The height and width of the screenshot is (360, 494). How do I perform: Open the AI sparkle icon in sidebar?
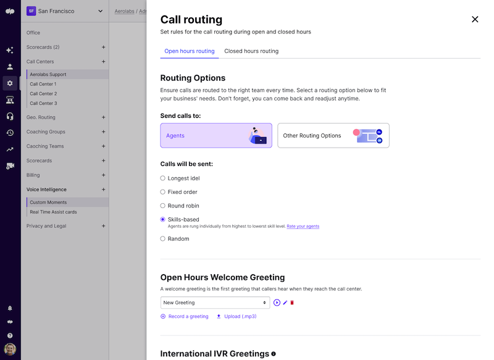coord(10,50)
